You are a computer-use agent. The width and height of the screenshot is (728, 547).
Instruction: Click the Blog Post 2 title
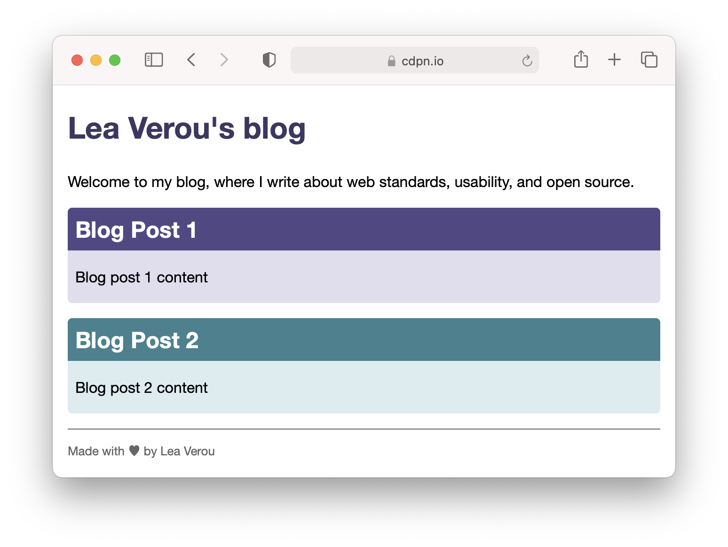[x=137, y=340]
